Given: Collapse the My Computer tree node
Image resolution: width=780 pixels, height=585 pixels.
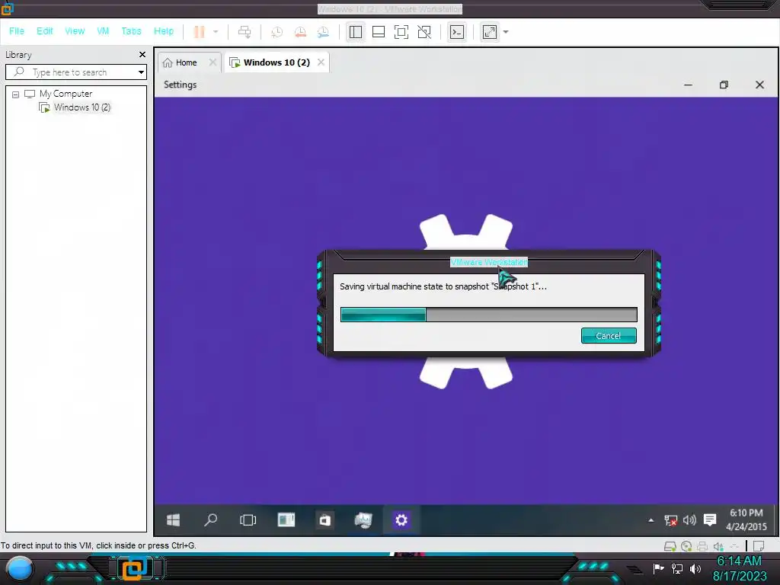Looking at the screenshot, I should click(15, 94).
